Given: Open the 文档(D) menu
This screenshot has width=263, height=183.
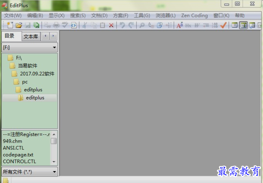Looking at the screenshot, I should [x=99, y=16].
